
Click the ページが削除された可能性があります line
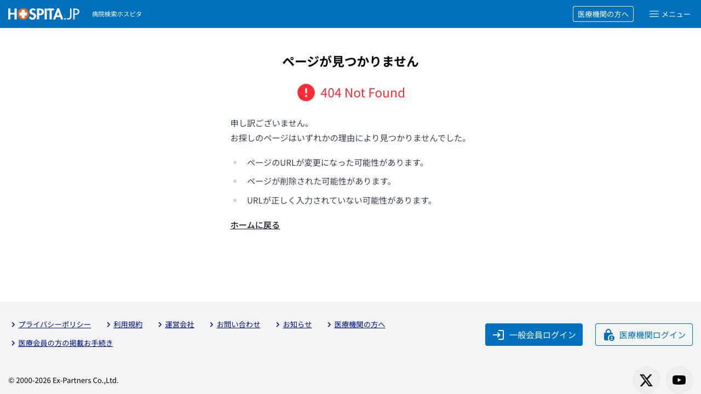[x=320, y=181]
